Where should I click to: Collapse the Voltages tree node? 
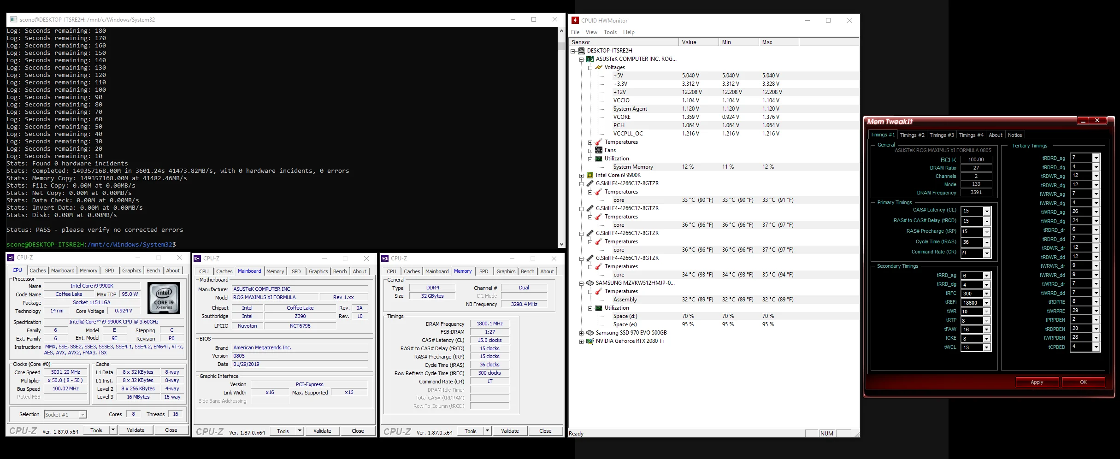pyautogui.click(x=590, y=68)
